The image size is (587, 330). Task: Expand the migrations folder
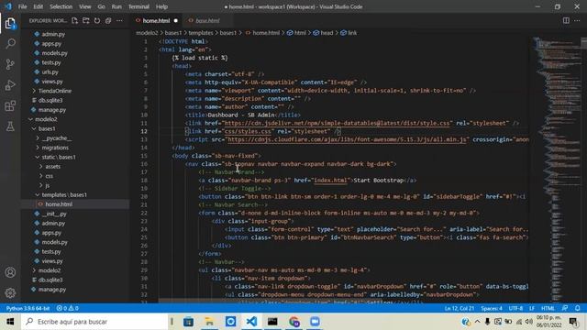55,148
